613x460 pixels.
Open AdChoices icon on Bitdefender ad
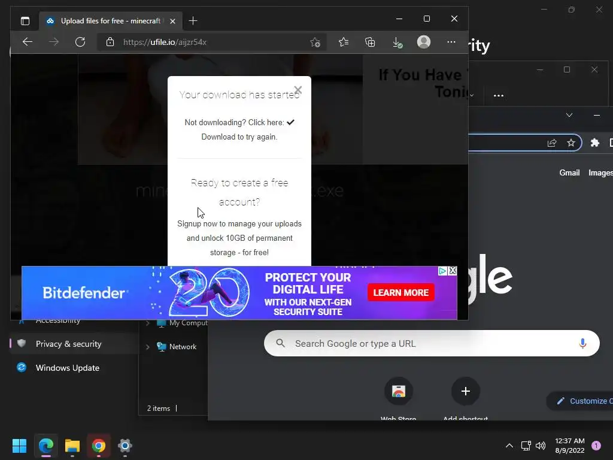click(x=442, y=270)
